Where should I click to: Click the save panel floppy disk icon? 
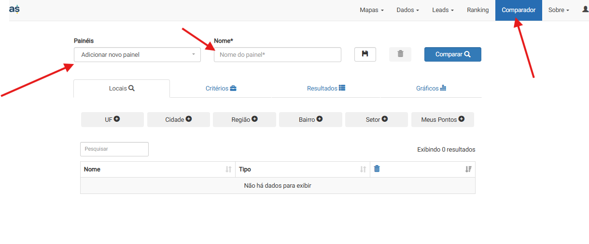(x=365, y=54)
